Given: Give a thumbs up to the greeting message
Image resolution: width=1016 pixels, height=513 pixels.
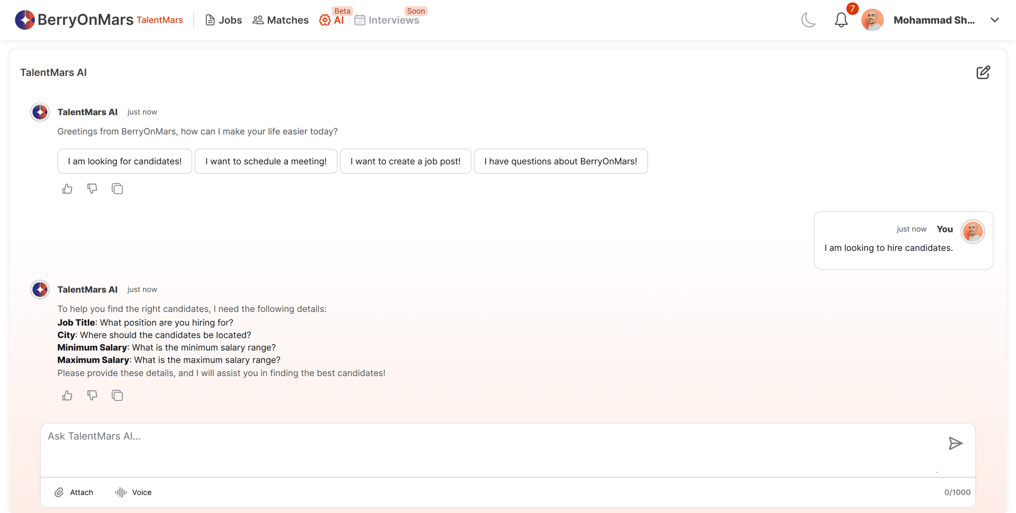Looking at the screenshot, I should coord(67,189).
